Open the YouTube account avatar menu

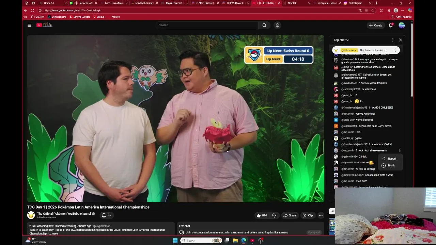[402, 25]
